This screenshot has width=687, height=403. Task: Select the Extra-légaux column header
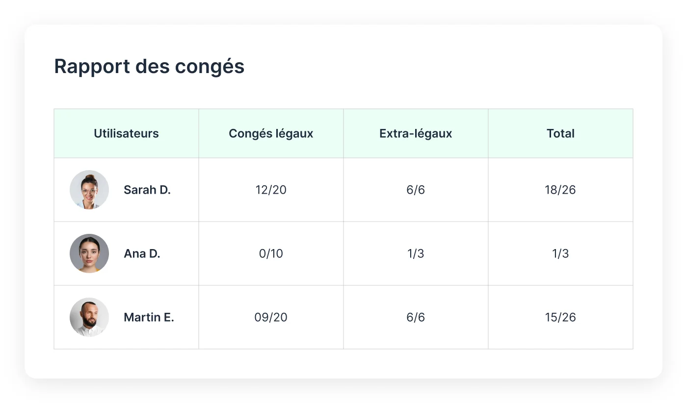coord(416,133)
